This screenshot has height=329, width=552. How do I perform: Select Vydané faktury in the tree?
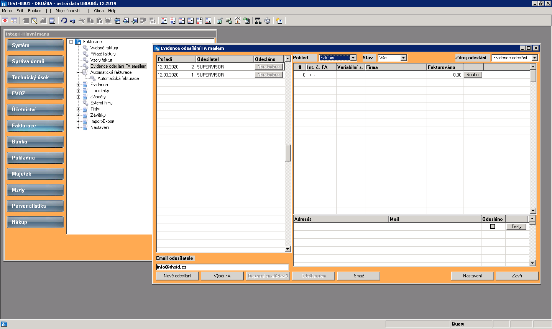[x=104, y=48]
